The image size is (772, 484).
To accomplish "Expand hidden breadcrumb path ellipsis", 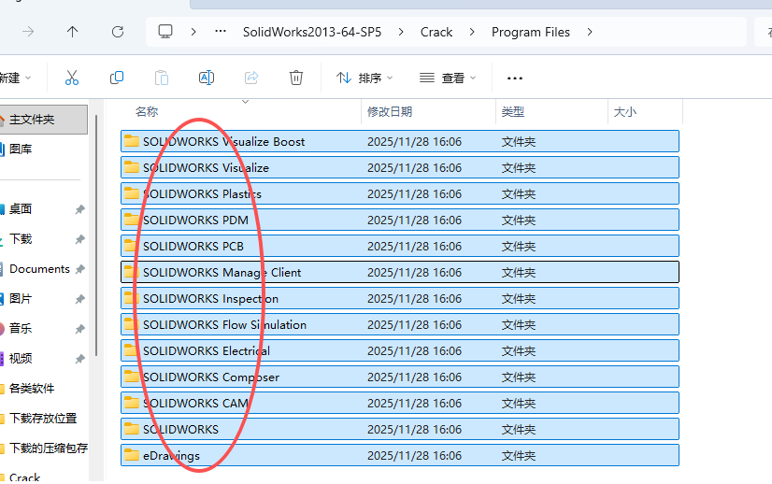I will (x=221, y=32).
